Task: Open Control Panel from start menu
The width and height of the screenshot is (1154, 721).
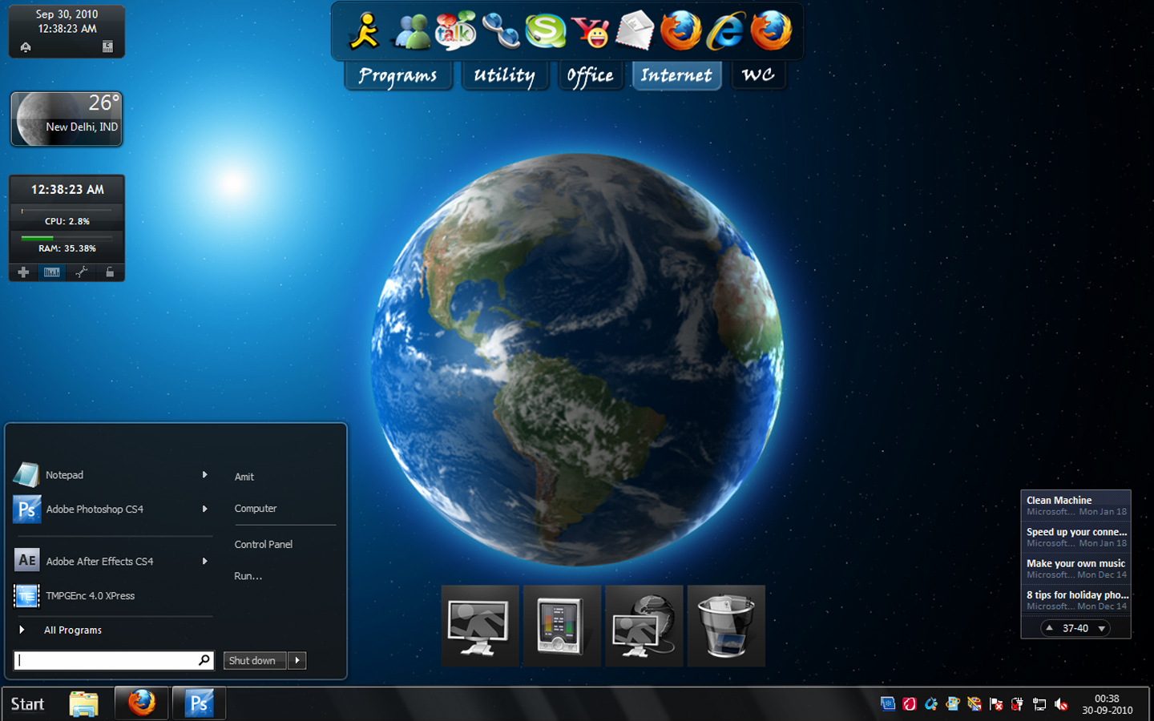Action: click(x=264, y=544)
